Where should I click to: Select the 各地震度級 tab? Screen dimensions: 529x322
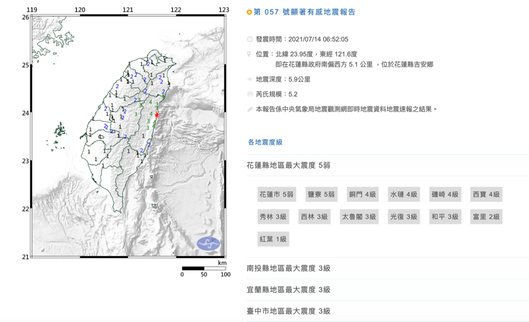(x=265, y=142)
